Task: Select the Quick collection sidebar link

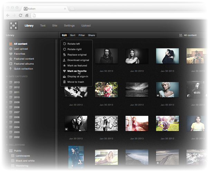Action: (23, 69)
